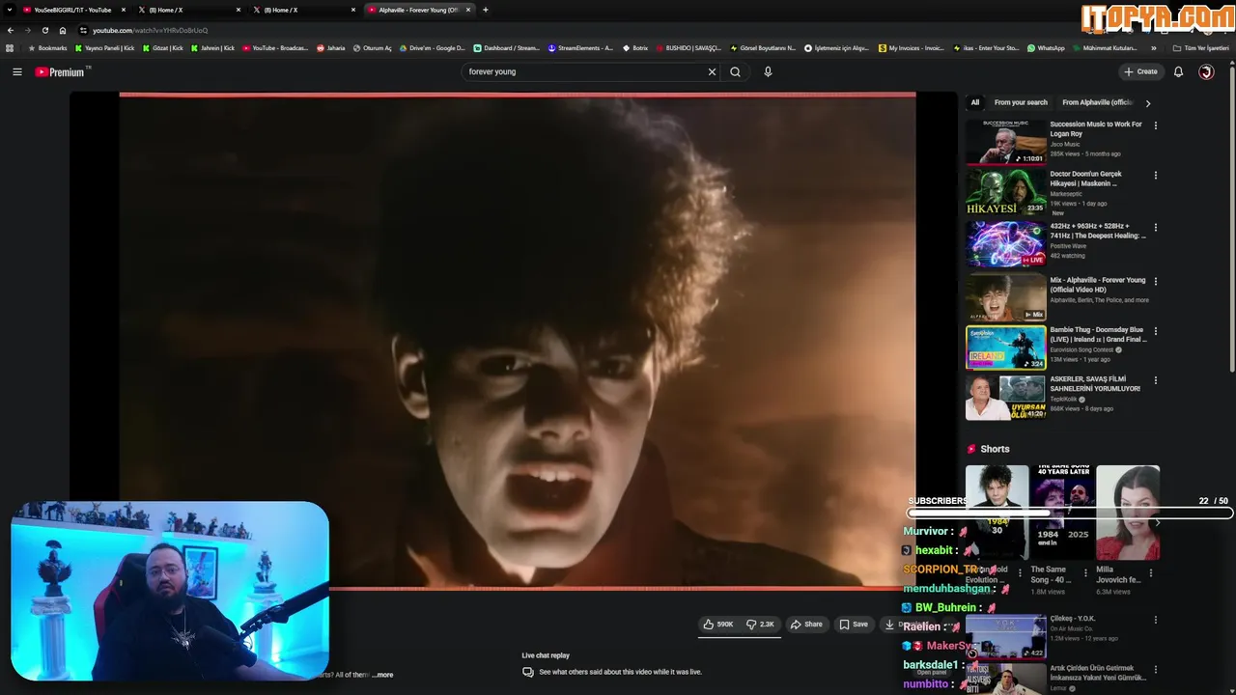Select the 'All' filter chip
Image resolution: width=1236 pixels, height=695 pixels.
pyautogui.click(x=974, y=102)
